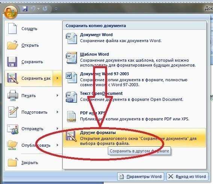The image size is (213, 184).
Task: Select Текст OpenDocument option title
Action: point(101,93)
